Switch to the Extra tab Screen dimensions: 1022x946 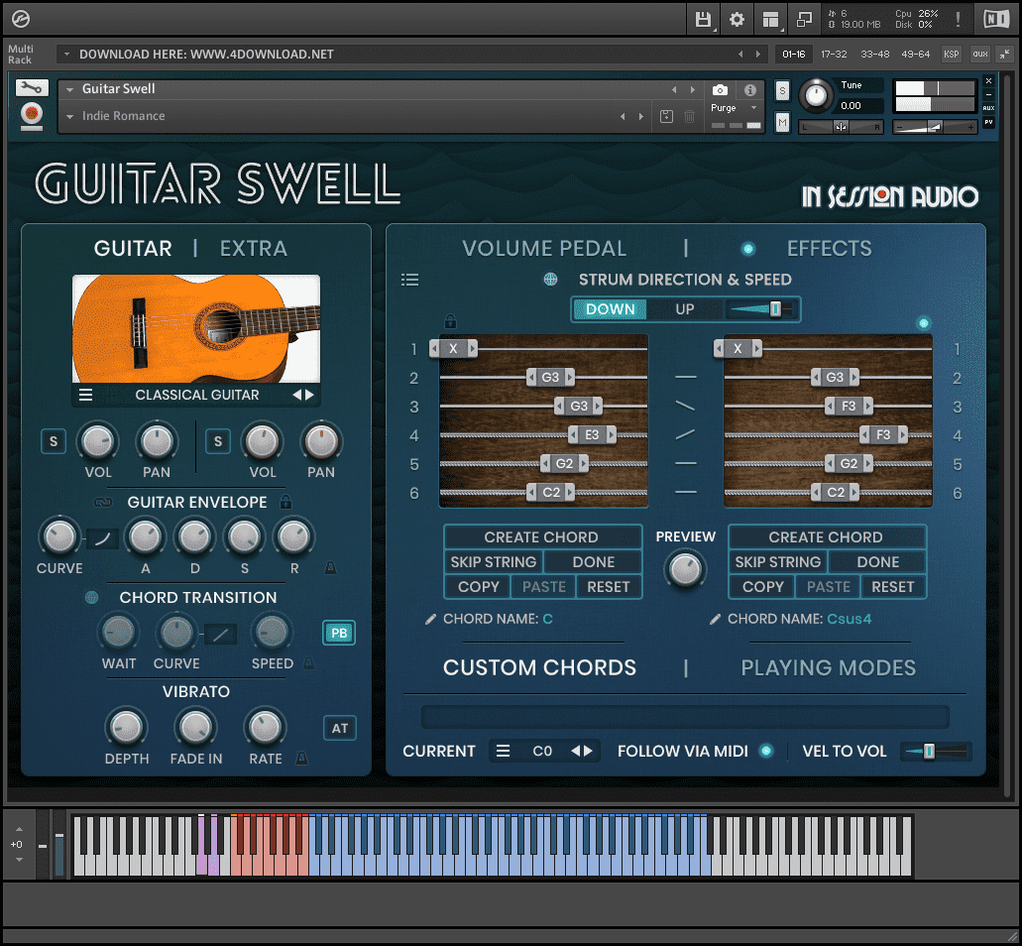tap(254, 248)
